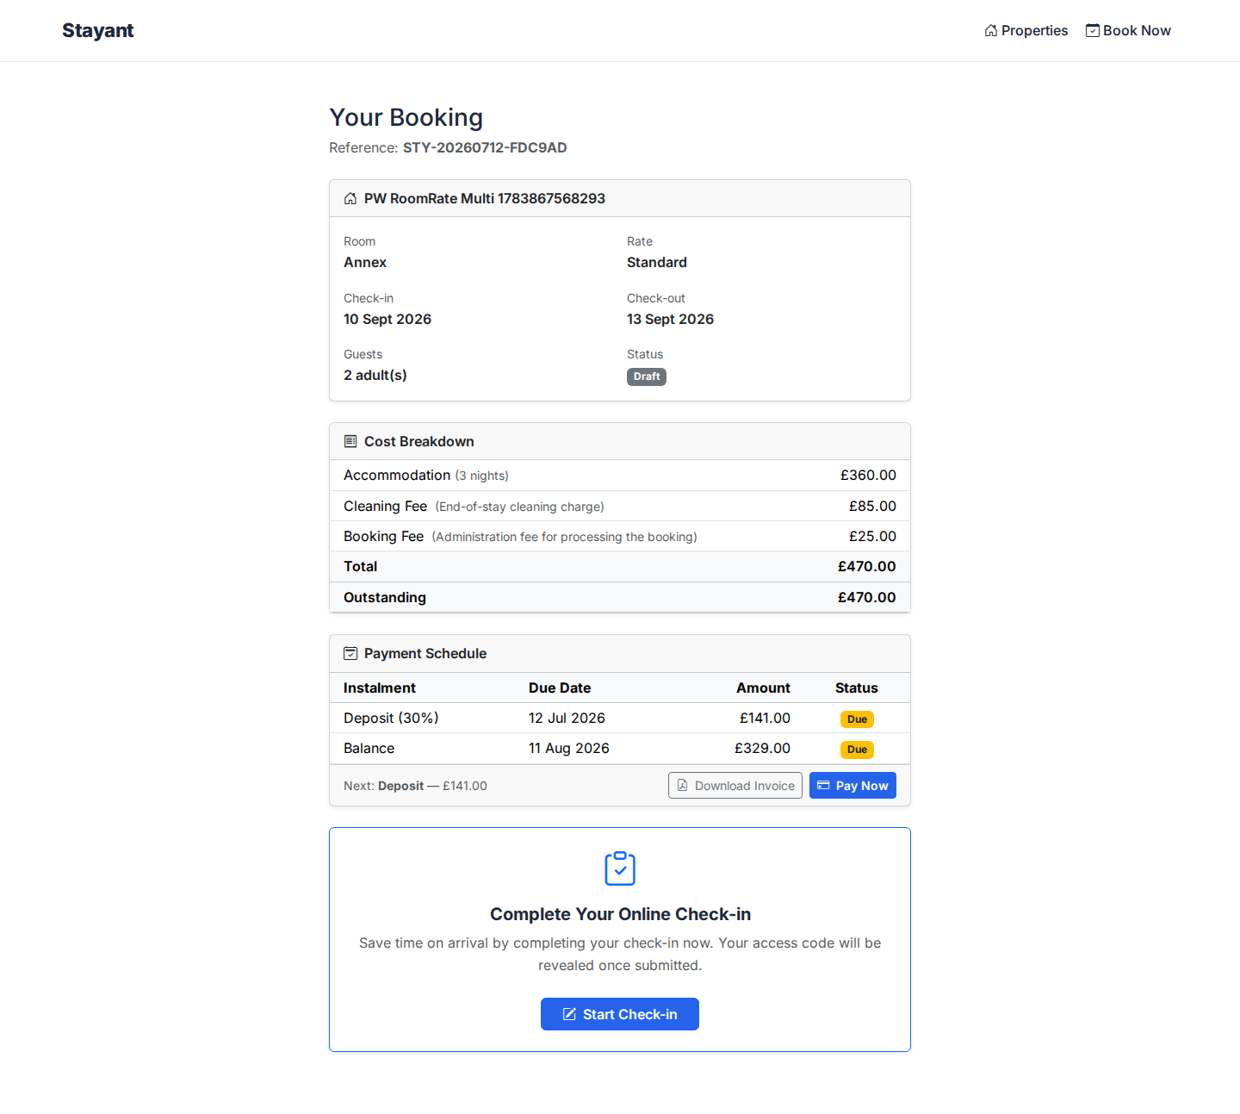
Task: Select booking reference STY-20260712-FDC9AD
Action: click(485, 147)
